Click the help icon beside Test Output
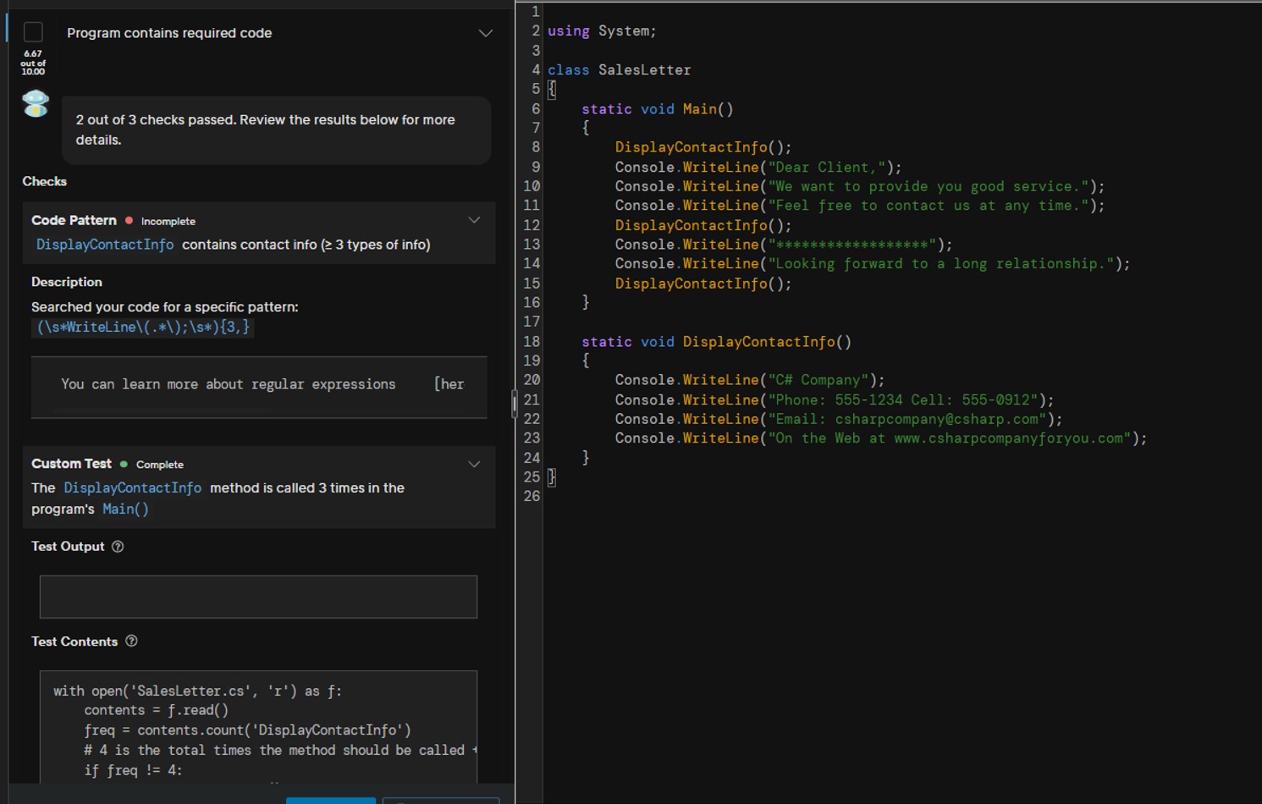This screenshot has width=1262, height=804. (118, 547)
